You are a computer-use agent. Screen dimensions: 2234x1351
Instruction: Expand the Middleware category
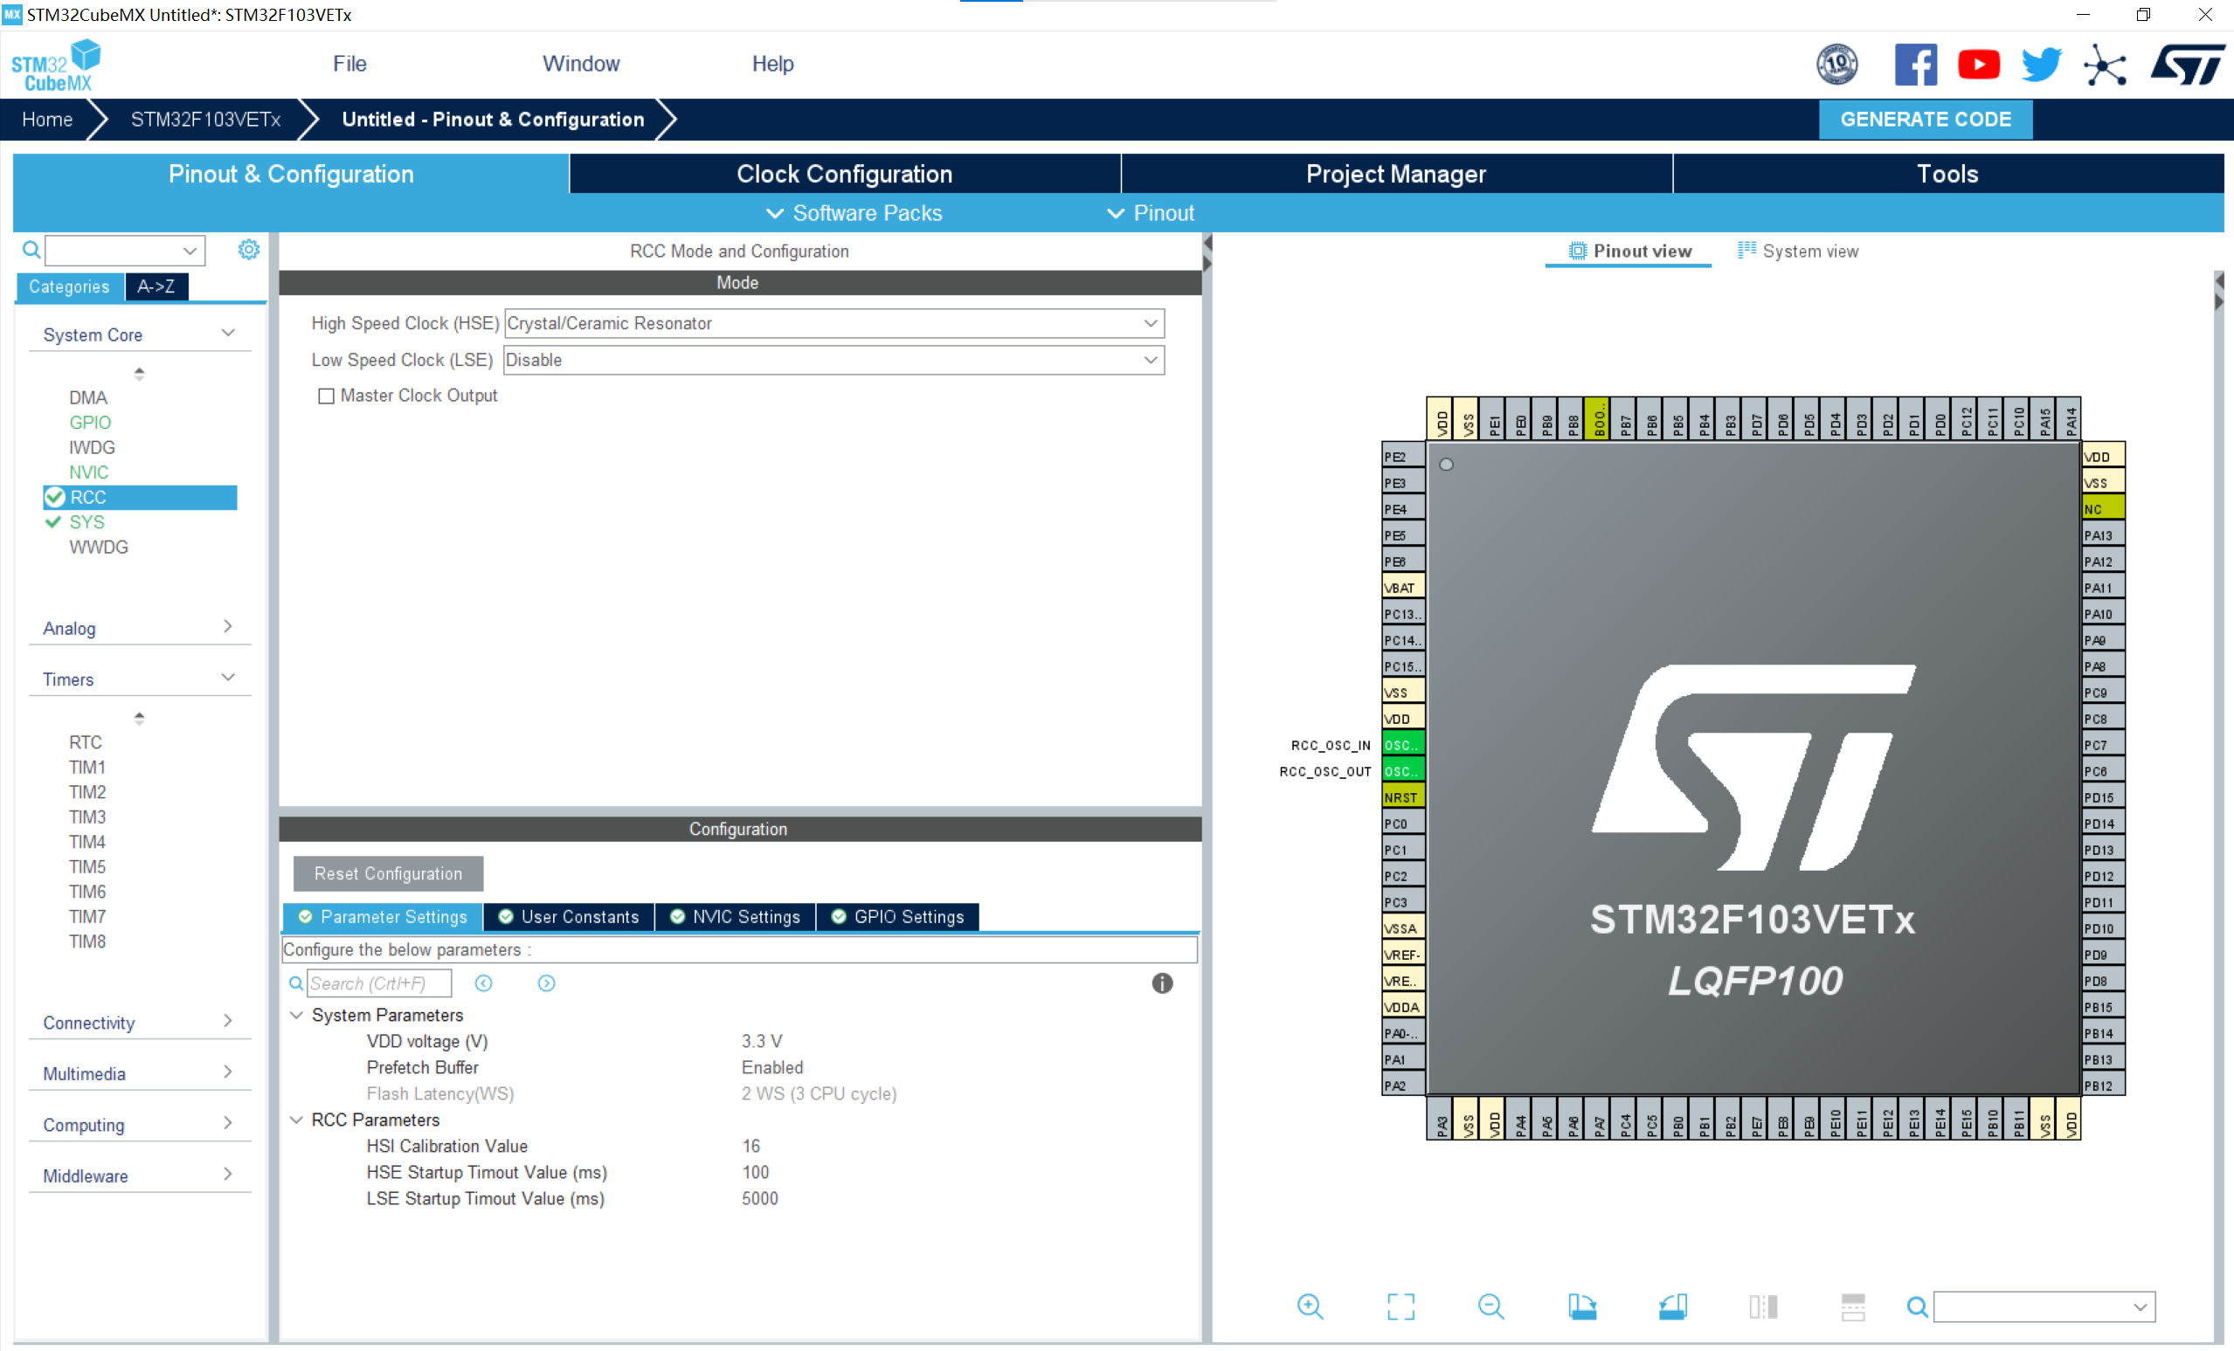(x=227, y=1175)
